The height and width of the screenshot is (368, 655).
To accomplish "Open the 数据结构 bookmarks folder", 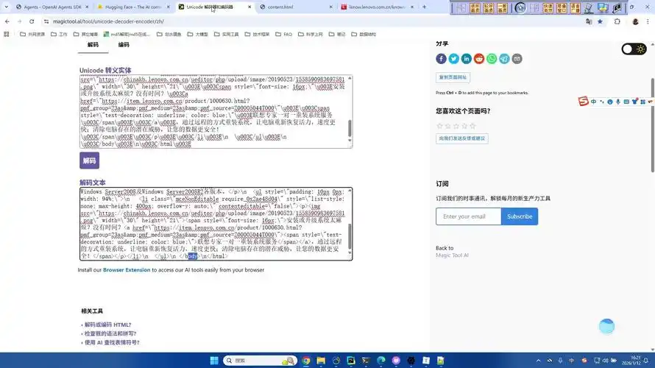I will (x=364, y=35).
